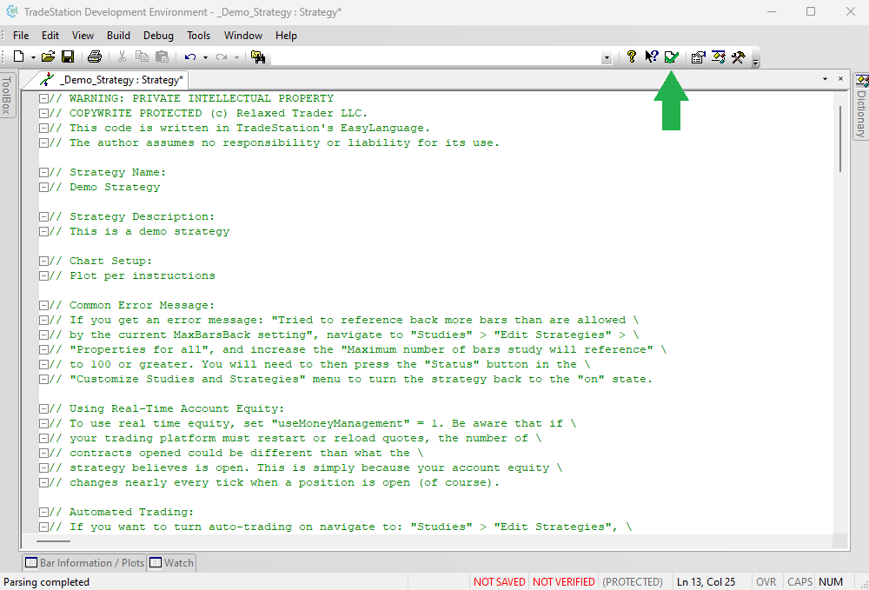869x590 pixels.
Task: Click the Ln 13, Col 25 indicator
Action: [x=706, y=581]
